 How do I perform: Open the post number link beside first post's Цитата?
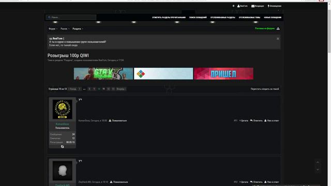(236, 120)
